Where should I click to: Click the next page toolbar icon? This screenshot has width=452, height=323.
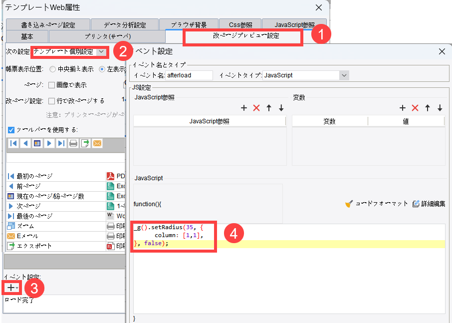(x=49, y=143)
